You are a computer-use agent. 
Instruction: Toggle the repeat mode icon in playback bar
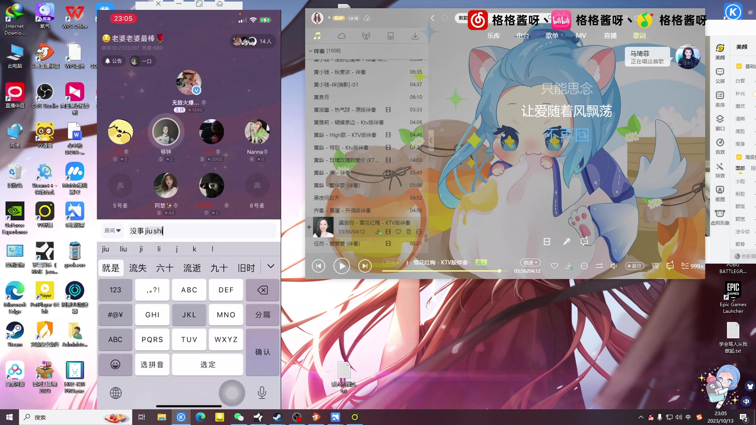pyautogui.click(x=599, y=266)
